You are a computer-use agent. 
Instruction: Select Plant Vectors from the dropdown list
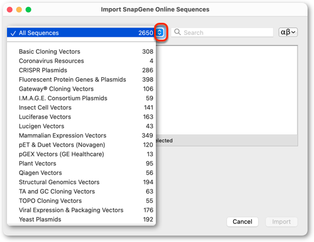click(x=81, y=164)
